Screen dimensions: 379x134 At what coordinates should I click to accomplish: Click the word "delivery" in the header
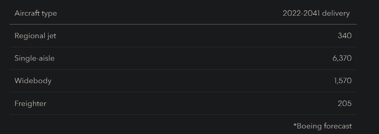pyautogui.click(x=336, y=13)
